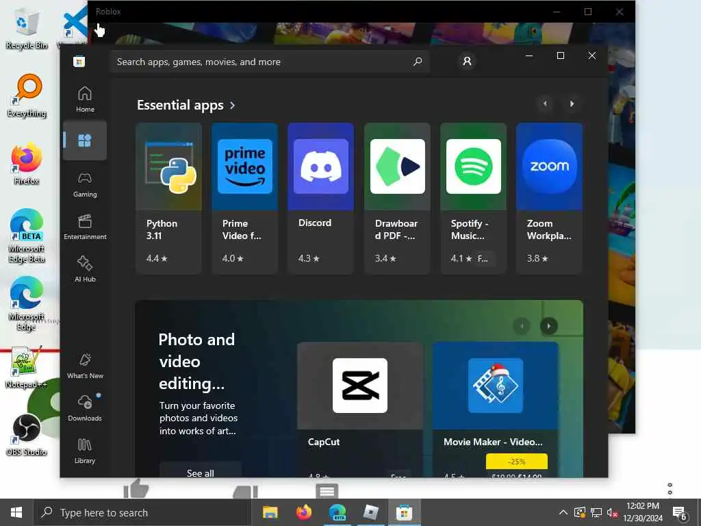The width and height of the screenshot is (701, 526).
Task: Open the Drawboard PDF app card
Action: [397, 198]
